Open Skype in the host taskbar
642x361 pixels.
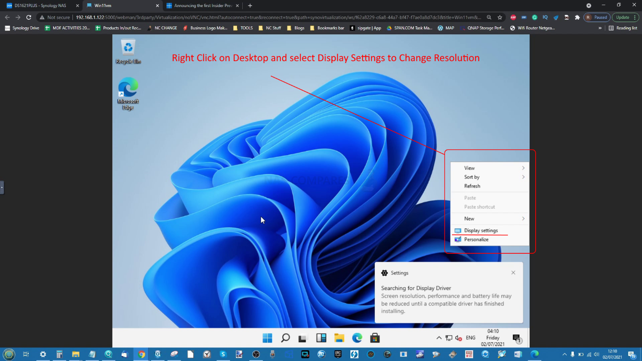[x=223, y=354]
